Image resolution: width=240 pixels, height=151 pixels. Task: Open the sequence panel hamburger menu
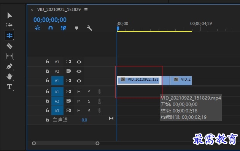tap(86, 9)
